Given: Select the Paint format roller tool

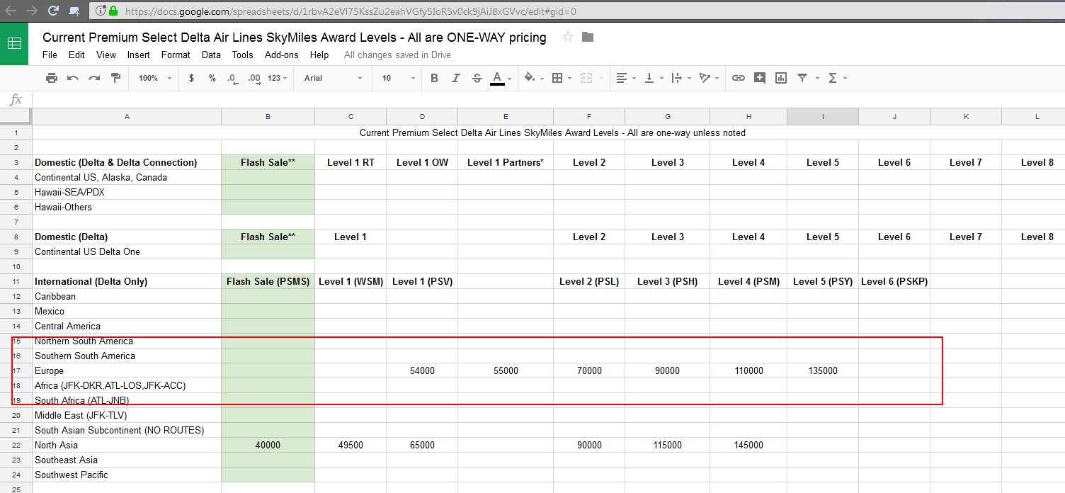Looking at the screenshot, I should [115, 78].
